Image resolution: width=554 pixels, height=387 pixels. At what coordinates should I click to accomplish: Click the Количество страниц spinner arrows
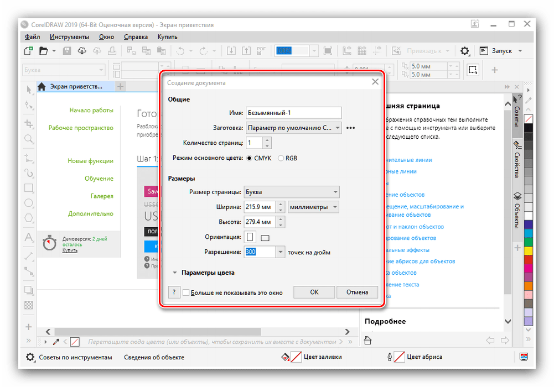[x=267, y=143]
